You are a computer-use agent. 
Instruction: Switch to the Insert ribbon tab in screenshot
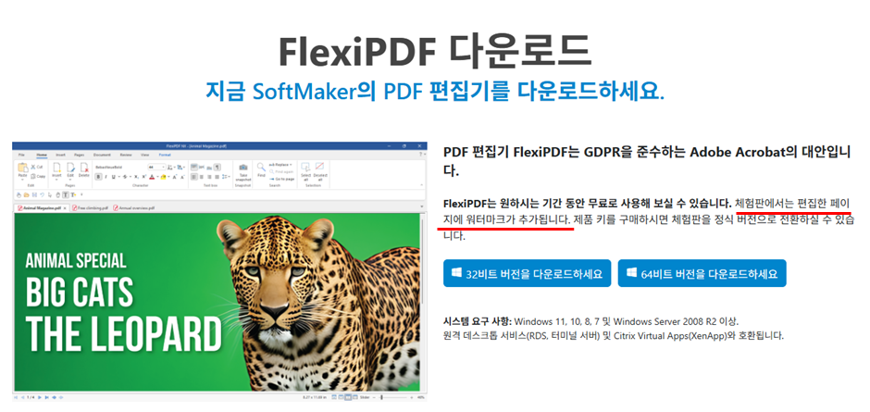(x=60, y=155)
